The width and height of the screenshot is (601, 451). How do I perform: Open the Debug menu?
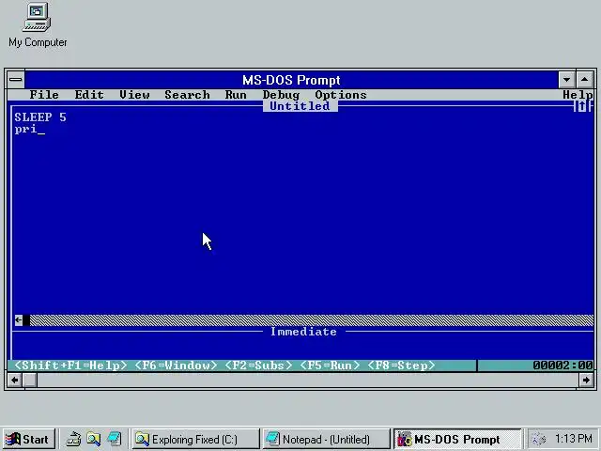click(x=281, y=95)
